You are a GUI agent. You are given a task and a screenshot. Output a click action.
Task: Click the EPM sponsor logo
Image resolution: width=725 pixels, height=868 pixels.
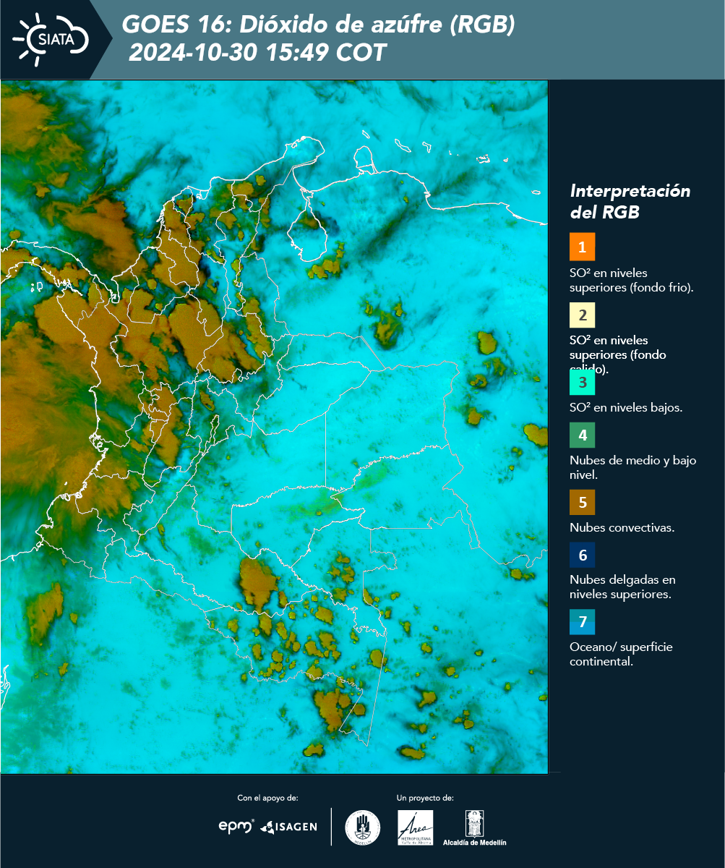pos(236,826)
